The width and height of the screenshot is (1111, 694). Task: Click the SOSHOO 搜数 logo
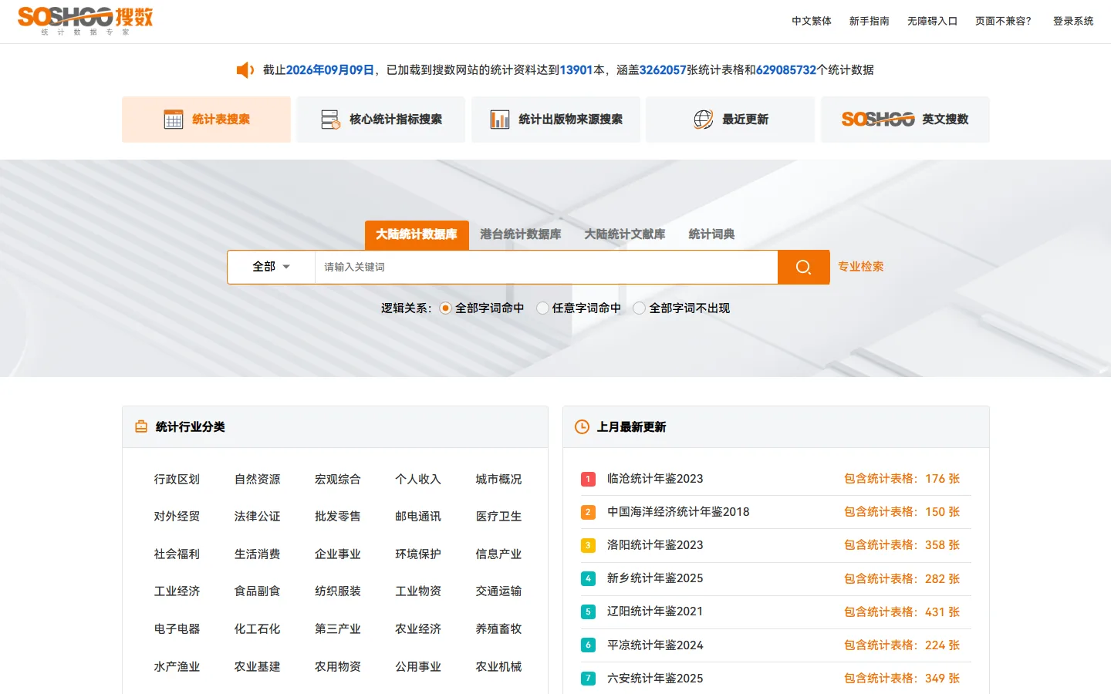(x=86, y=21)
